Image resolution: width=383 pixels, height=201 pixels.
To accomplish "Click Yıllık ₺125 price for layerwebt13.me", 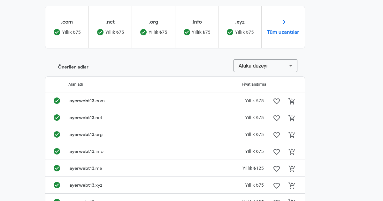I will tap(253, 168).
